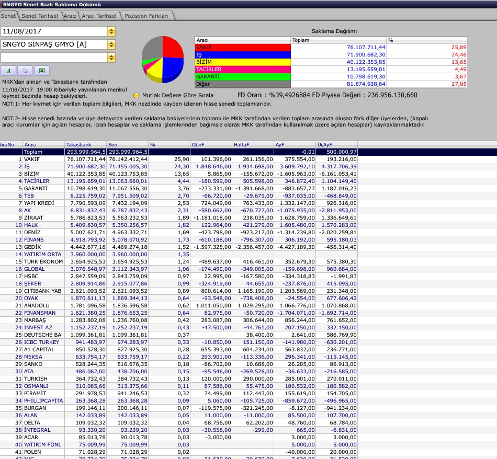The image size is (497, 459).
Task: Click the printer icon button
Action: coord(25,71)
